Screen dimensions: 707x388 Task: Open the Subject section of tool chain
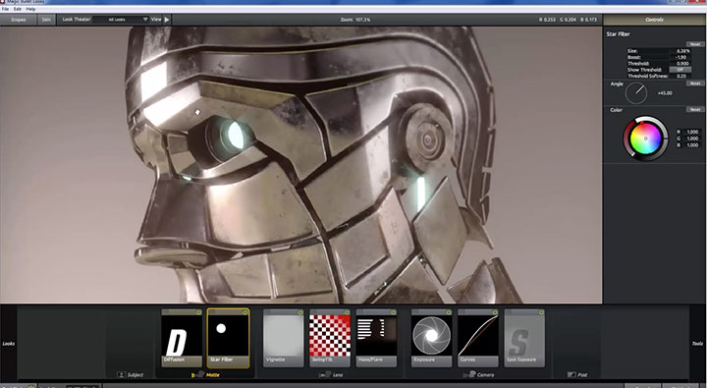point(131,374)
